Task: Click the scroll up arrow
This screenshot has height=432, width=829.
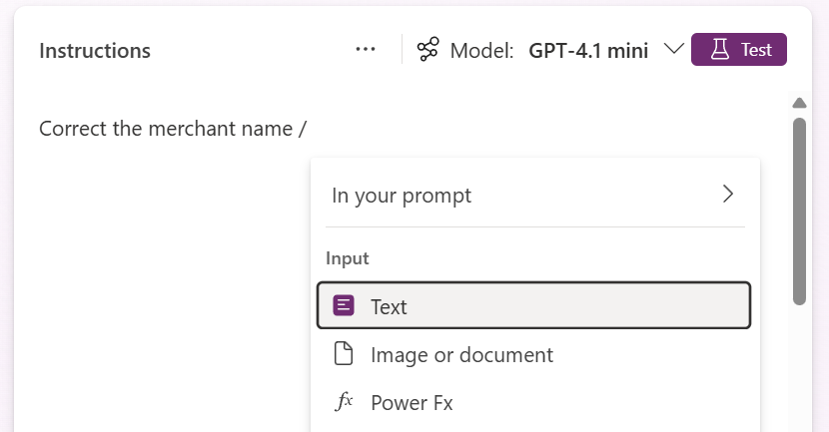Action: click(798, 103)
